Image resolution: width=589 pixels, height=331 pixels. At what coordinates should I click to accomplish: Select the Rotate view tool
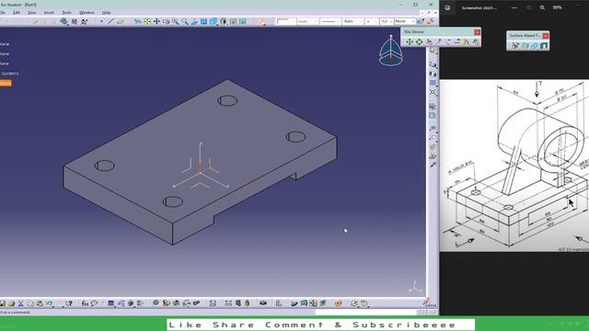pyautogui.click(x=166, y=22)
